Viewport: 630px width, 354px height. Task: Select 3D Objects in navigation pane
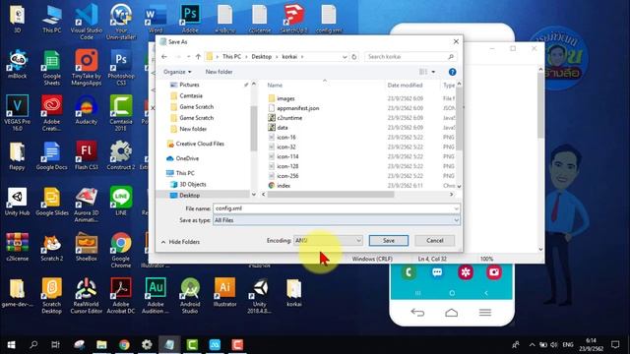tap(193, 184)
